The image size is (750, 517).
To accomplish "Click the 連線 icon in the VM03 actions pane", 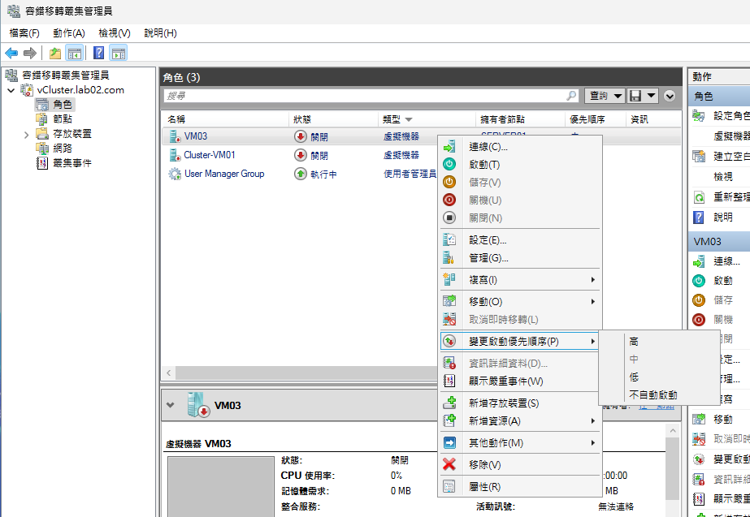I will point(699,261).
